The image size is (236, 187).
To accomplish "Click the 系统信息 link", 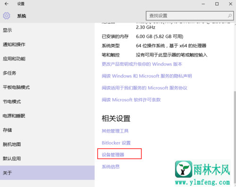I will (110, 167).
